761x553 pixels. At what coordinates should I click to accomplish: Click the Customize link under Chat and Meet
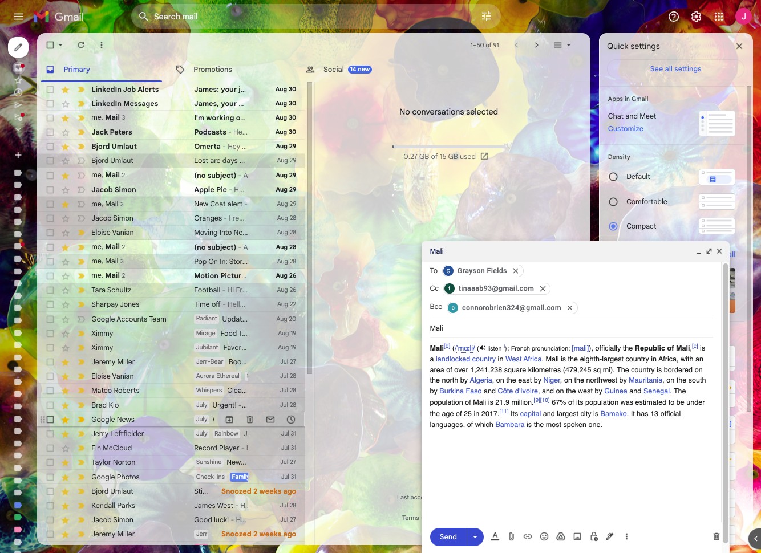pyautogui.click(x=625, y=129)
